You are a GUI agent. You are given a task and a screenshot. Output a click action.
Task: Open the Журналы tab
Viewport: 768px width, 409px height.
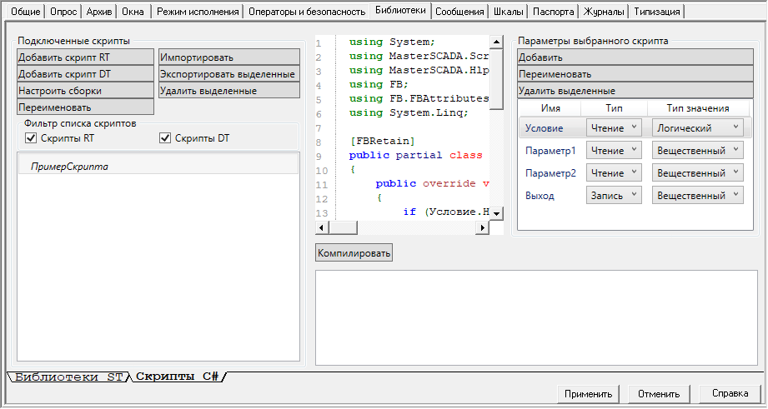coord(604,12)
